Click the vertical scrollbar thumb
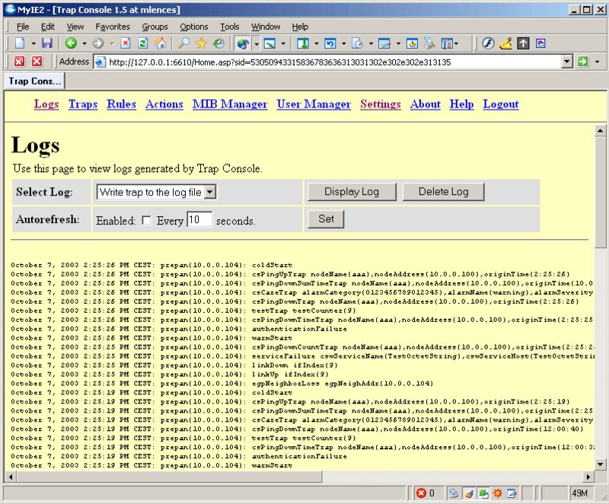The width and height of the screenshot is (609, 504). [x=600, y=192]
